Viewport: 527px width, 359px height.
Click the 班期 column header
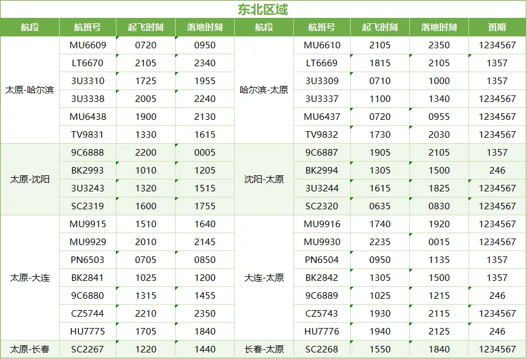(497, 27)
